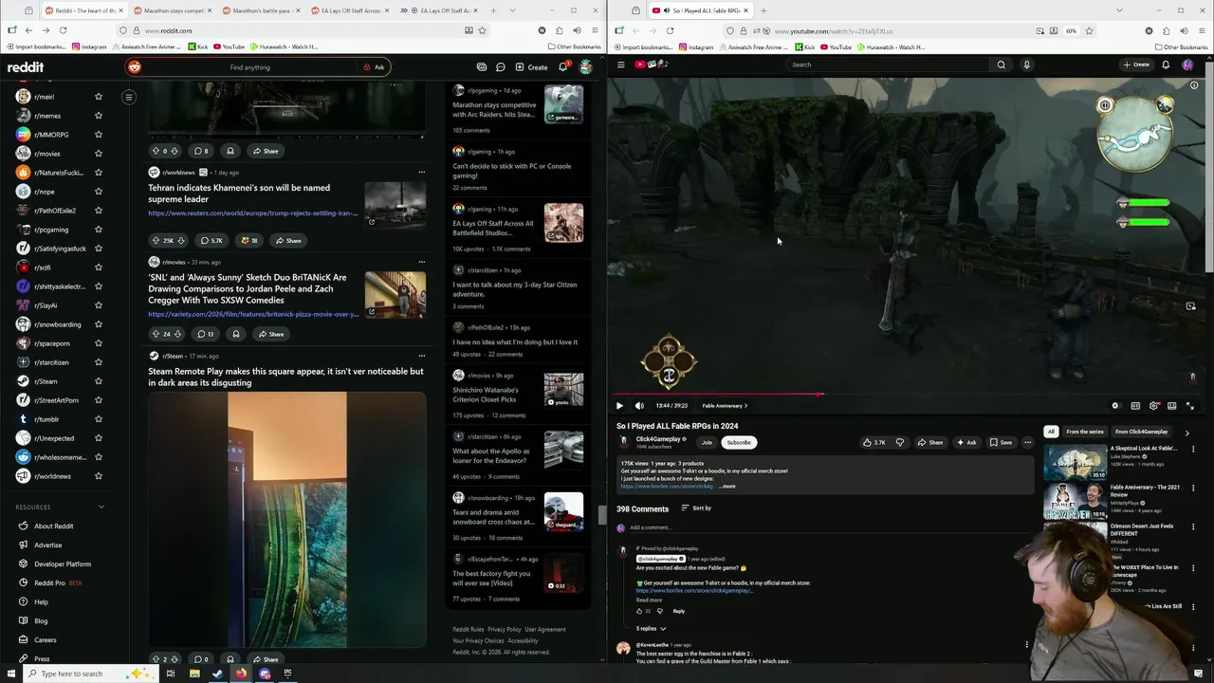The width and height of the screenshot is (1214, 683).
Task: Open Reddit user avatar menu
Action: point(586,67)
